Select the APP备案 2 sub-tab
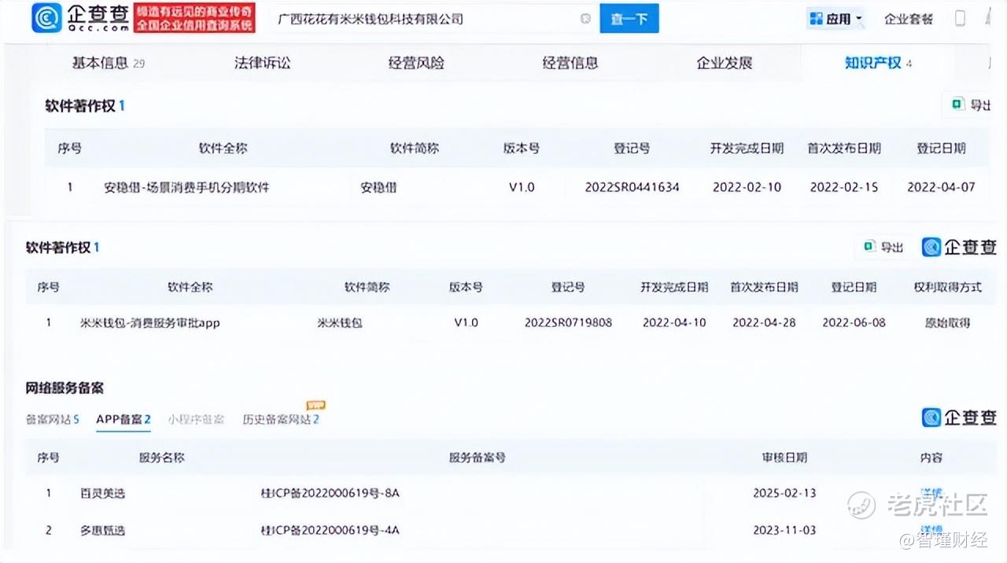 [124, 420]
